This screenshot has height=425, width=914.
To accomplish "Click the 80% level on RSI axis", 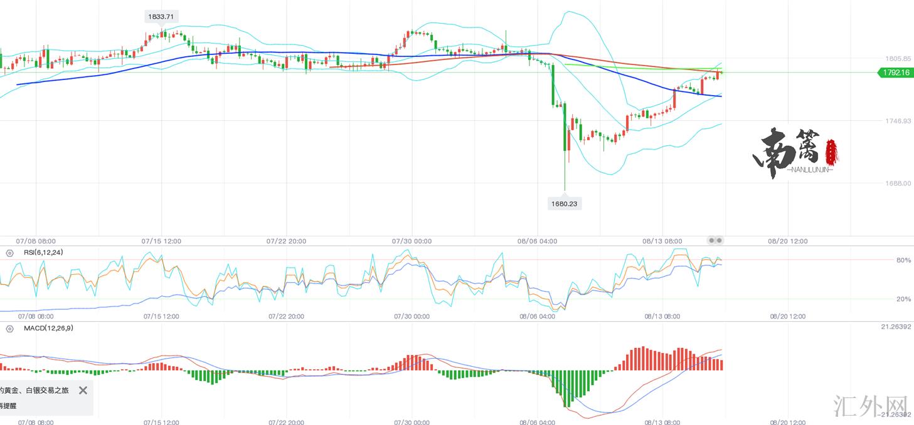I will pos(903,260).
